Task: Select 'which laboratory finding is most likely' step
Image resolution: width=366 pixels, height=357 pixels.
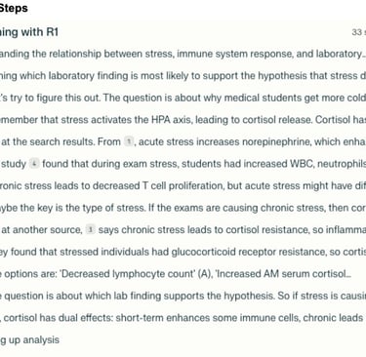Action: (x=183, y=76)
